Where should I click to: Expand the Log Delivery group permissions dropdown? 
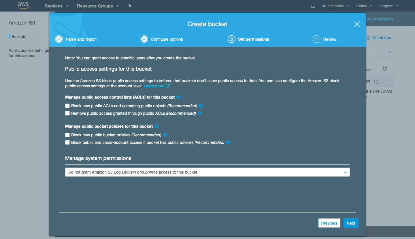coord(207,172)
